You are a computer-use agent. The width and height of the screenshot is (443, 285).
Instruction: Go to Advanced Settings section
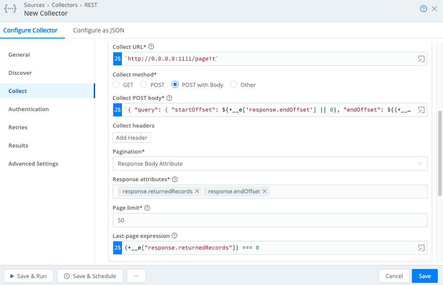33,164
